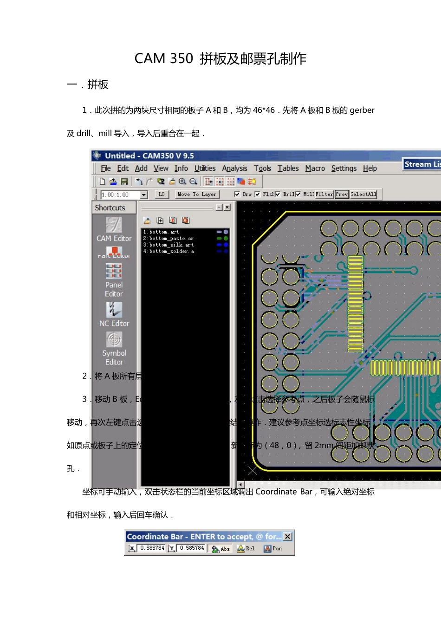Save the design with floppy icon
This screenshot has width=441, height=624.
(124, 182)
